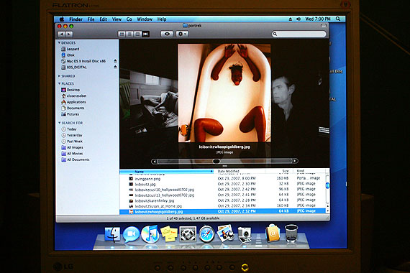Image resolution: width=410 pixels, height=273 pixels.
Task: Switch to column view
Action: coord(137,34)
